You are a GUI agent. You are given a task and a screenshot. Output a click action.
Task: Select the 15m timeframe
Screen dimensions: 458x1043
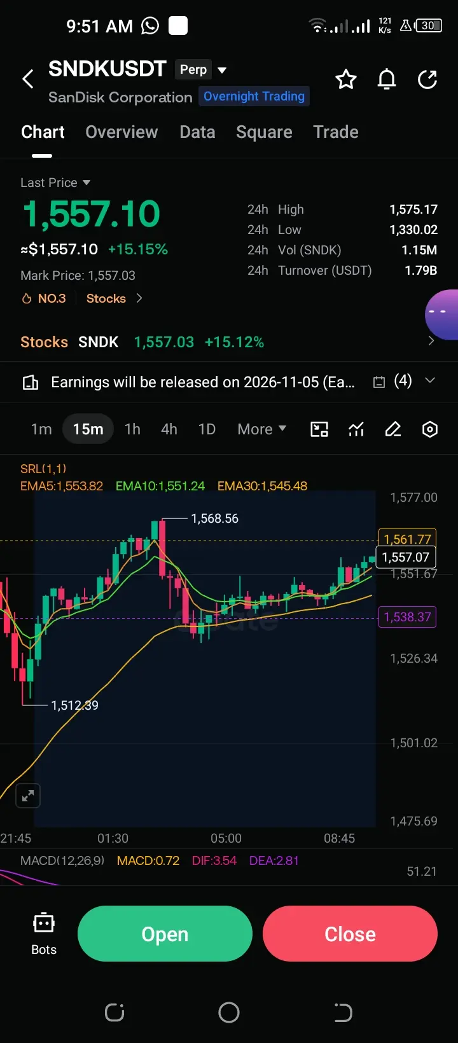click(x=88, y=429)
